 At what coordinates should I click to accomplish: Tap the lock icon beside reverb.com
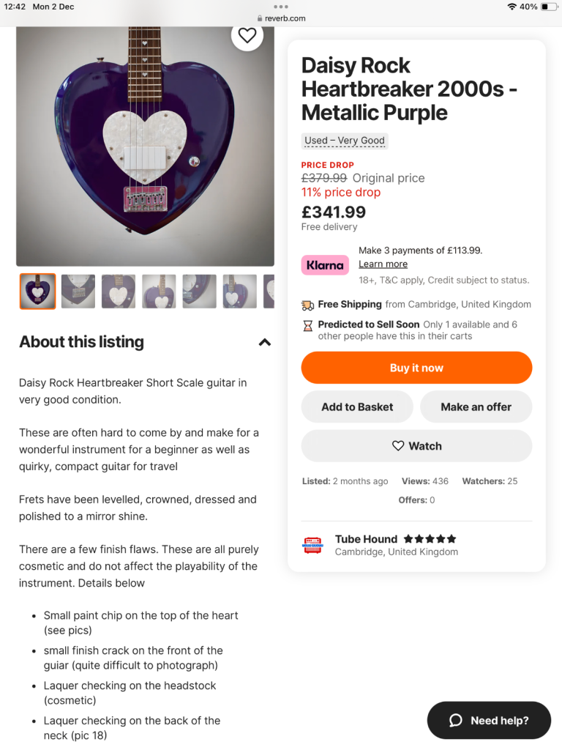pyautogui.click(x=260, y=18)
